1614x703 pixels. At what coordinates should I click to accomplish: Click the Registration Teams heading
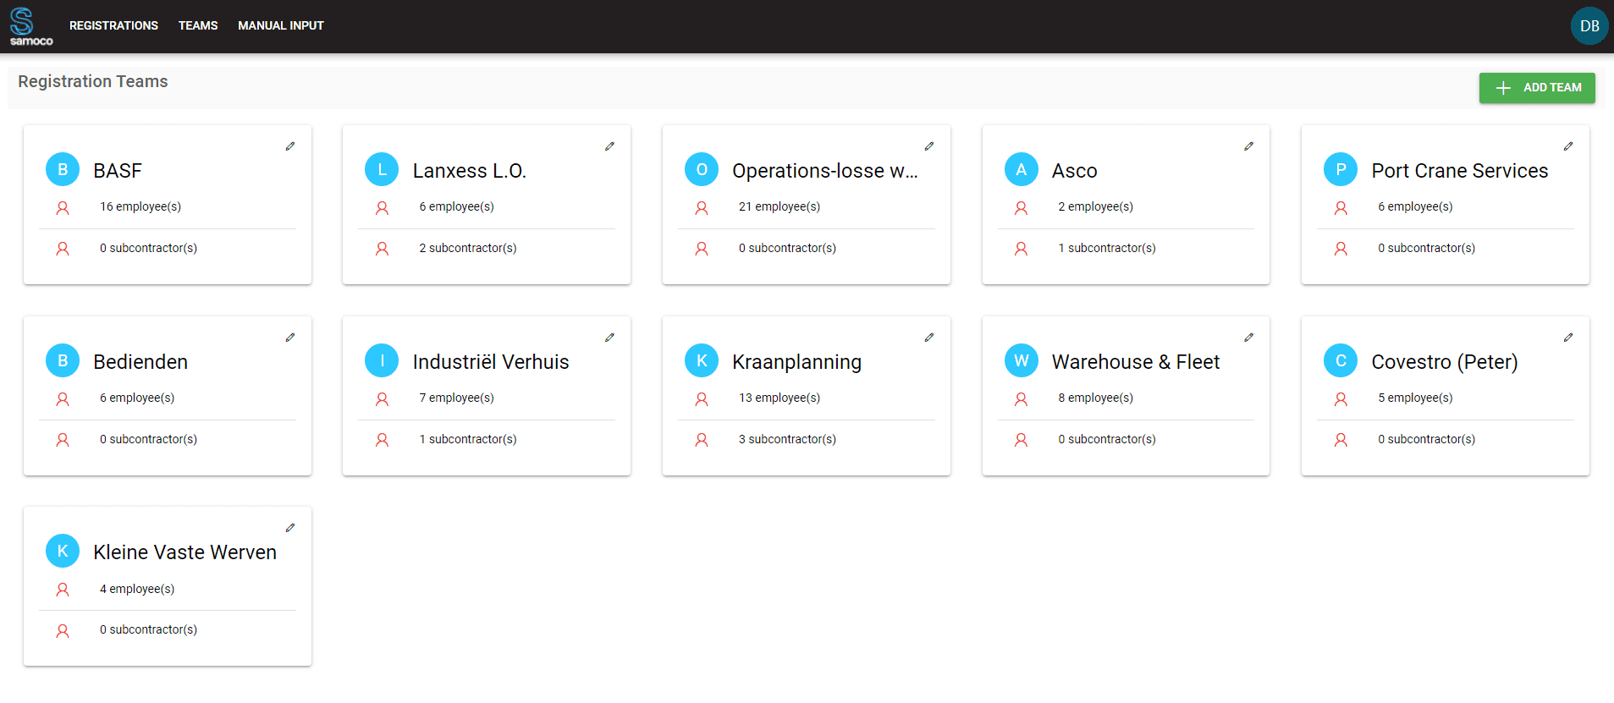93,81
